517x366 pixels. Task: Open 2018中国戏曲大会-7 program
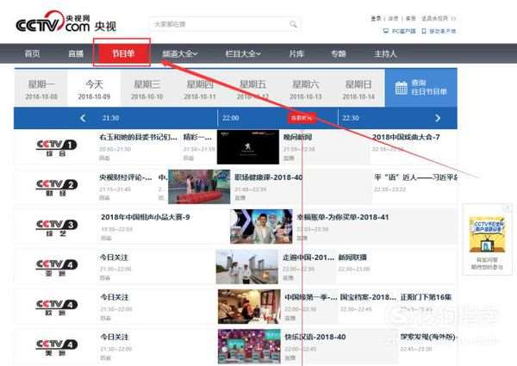point(406,137)
